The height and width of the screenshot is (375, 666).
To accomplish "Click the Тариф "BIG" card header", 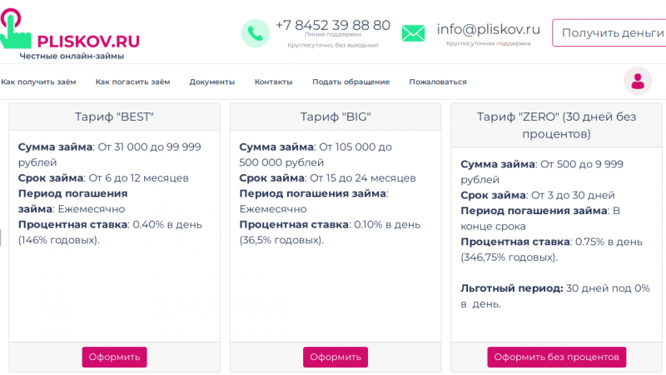I will (335, 117).
